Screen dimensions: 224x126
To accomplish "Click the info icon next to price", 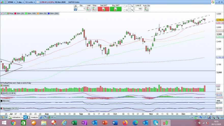I will (38, 2).
